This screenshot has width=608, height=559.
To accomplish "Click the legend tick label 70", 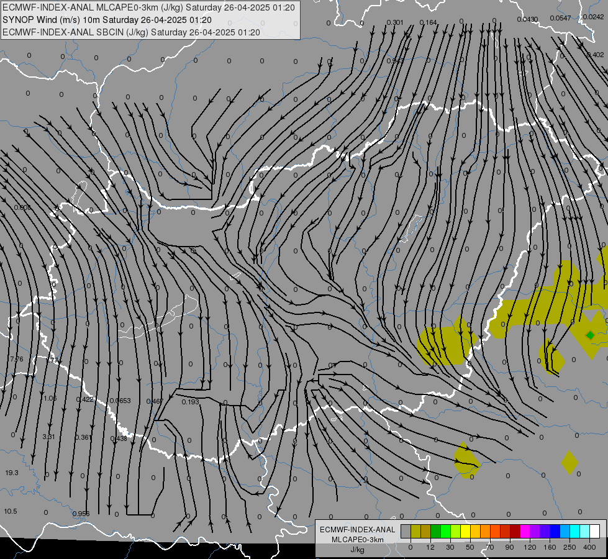I will click(490, 547).
